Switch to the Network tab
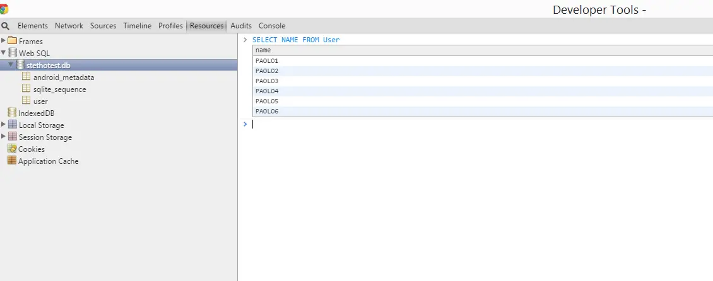 pos(69,26)
